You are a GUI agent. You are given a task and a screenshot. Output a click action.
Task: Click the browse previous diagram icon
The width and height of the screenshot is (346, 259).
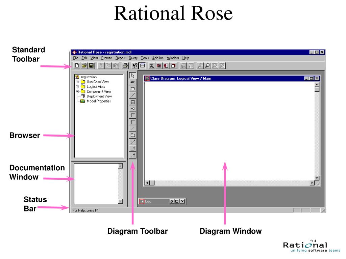(191, 66)
